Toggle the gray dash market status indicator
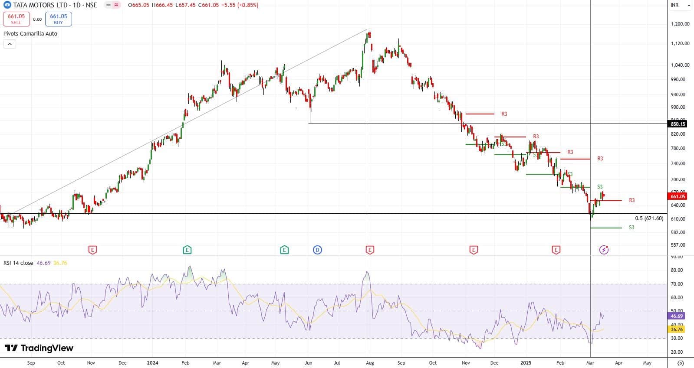This screenshot has height=368, width=694. (109, 5)
